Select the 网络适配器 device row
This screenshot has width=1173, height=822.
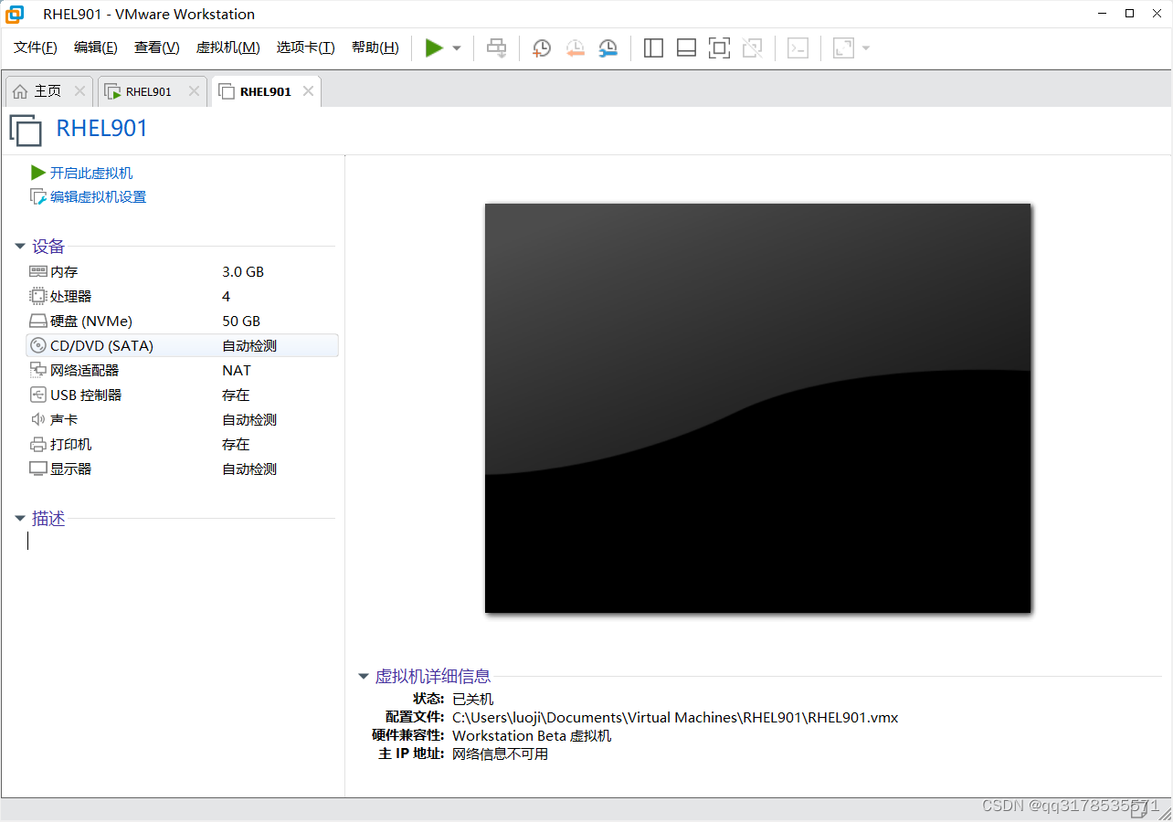183,370
